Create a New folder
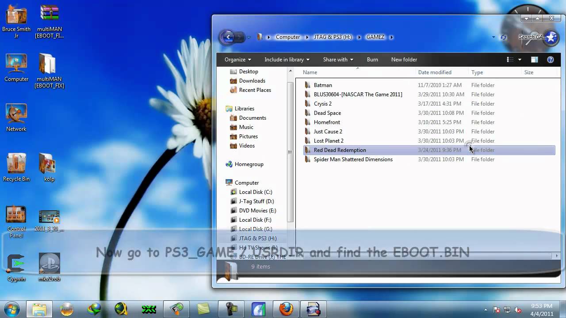566x318 pixels. (x=404, y=60)
